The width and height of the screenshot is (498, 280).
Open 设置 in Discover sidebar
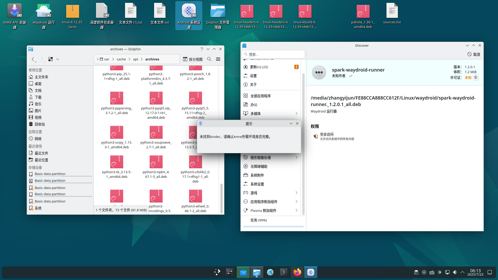click(271, 76)
